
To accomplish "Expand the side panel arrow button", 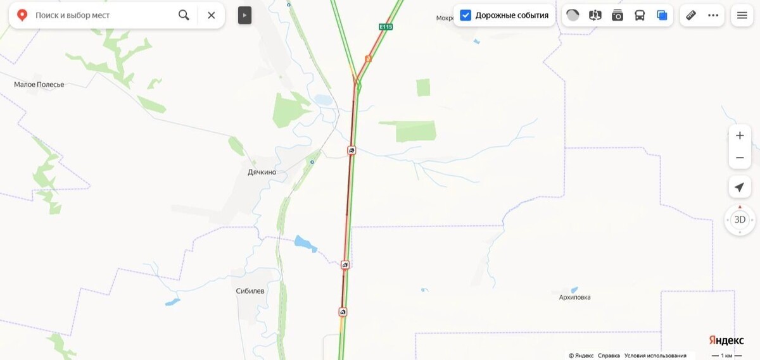I will (244, 15).
